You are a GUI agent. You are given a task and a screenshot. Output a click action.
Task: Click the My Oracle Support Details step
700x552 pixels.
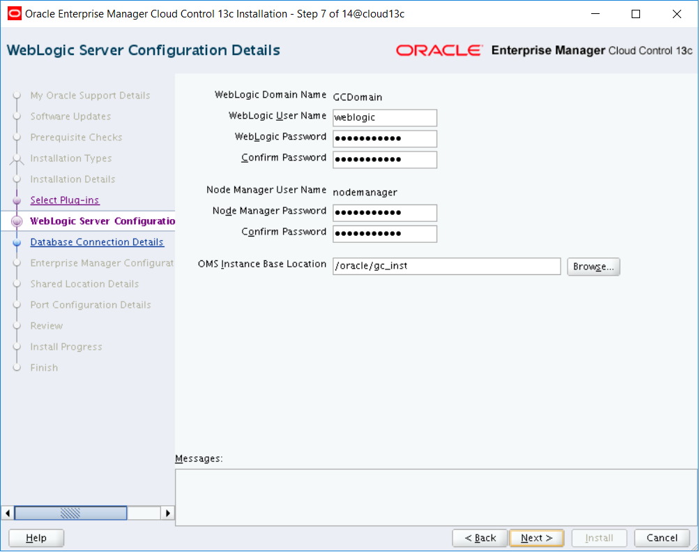pyautogui.click(x=90, y=95)
